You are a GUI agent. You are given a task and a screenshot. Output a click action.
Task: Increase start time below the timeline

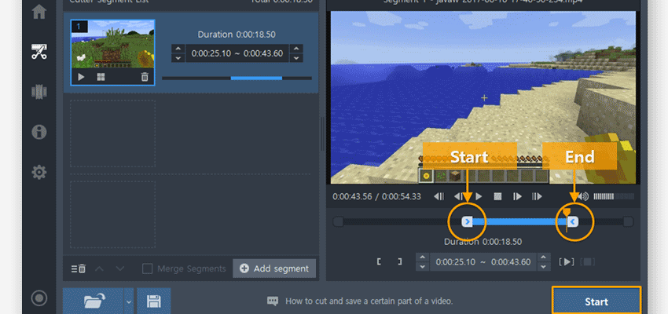pyautogui.click(x=422, y=257)
